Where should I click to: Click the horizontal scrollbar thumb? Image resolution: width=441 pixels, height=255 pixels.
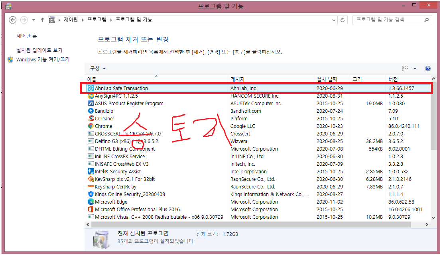[x=251, y=225]
